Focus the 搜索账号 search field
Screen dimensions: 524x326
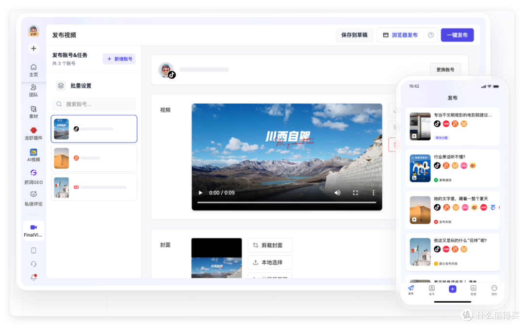pyautogui.click(x=94, y=104)
